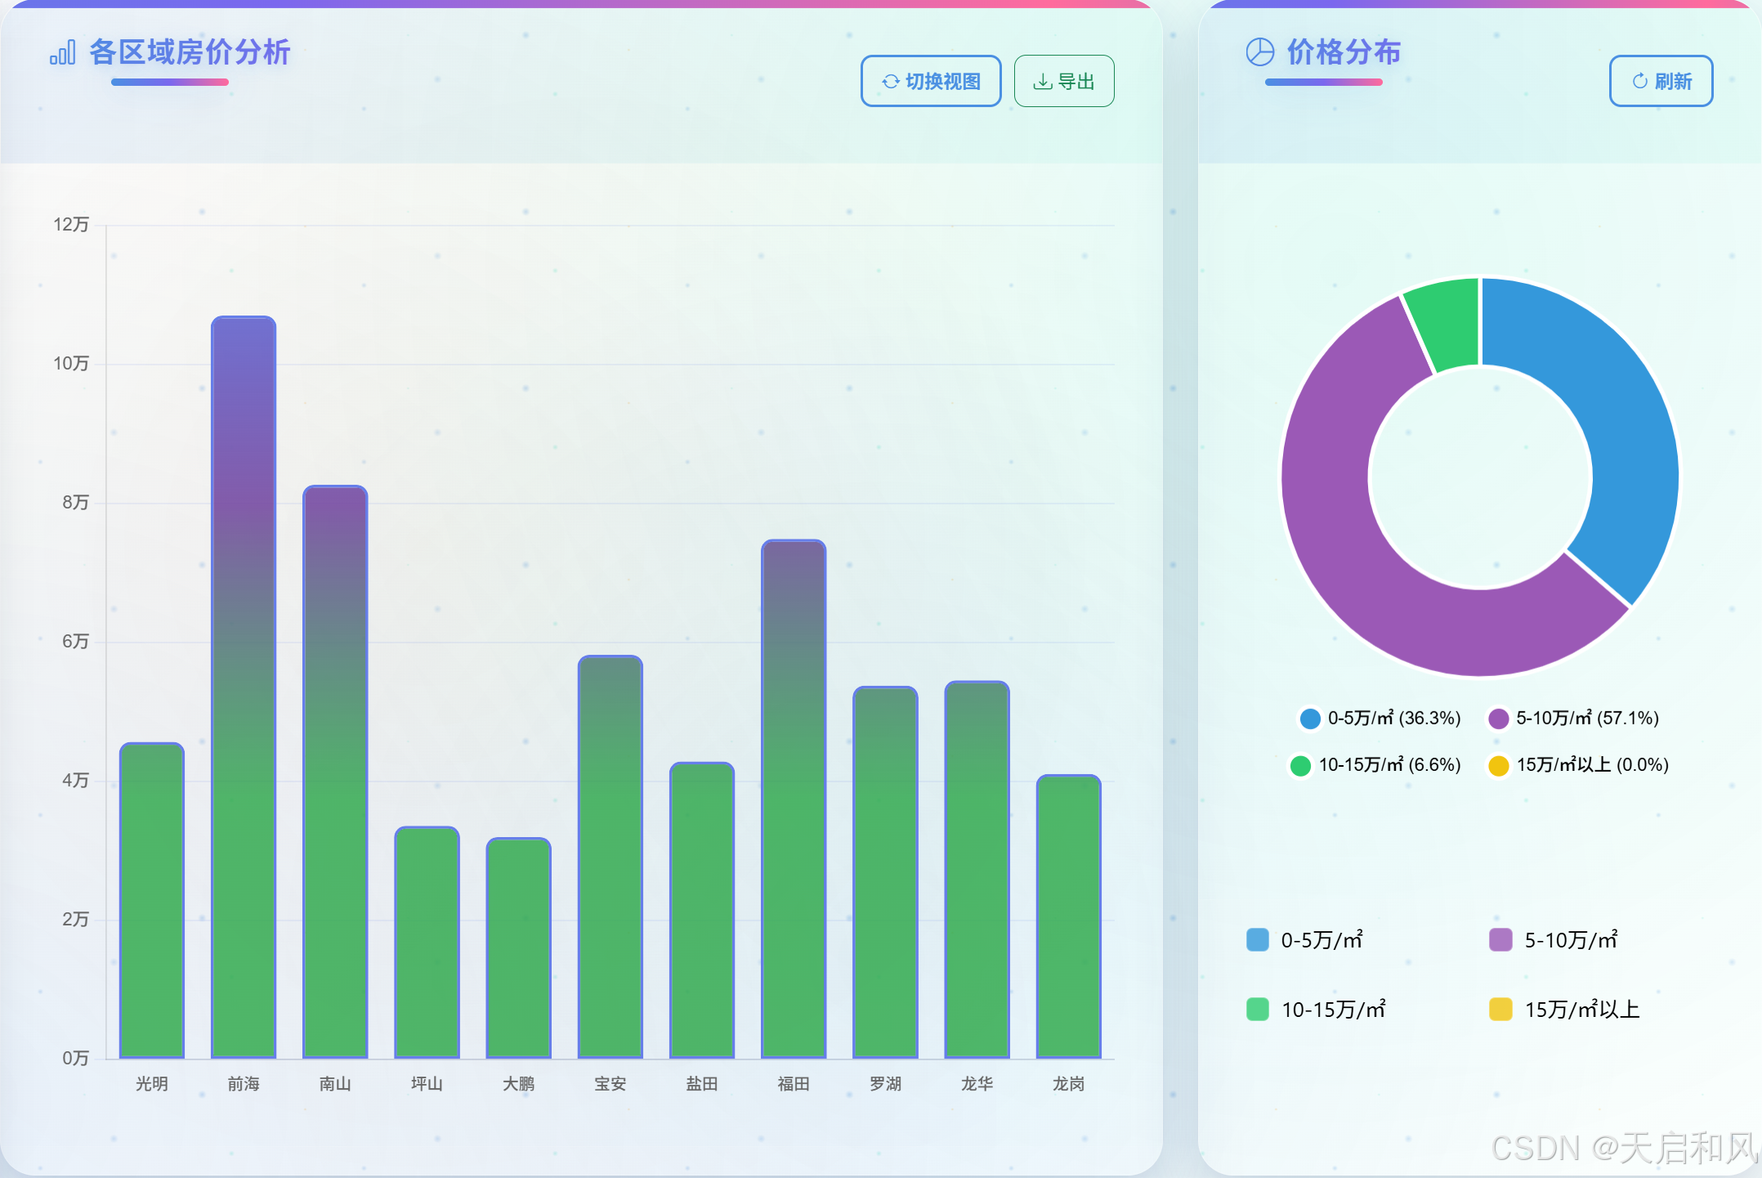Click the 南山 x-axis label
This screenshot has height=1178, width=1762.
coord(335,1084)
